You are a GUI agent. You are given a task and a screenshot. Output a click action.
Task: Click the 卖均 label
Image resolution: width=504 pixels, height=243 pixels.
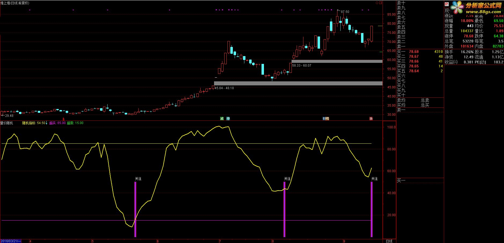click(x=401, y=100)
